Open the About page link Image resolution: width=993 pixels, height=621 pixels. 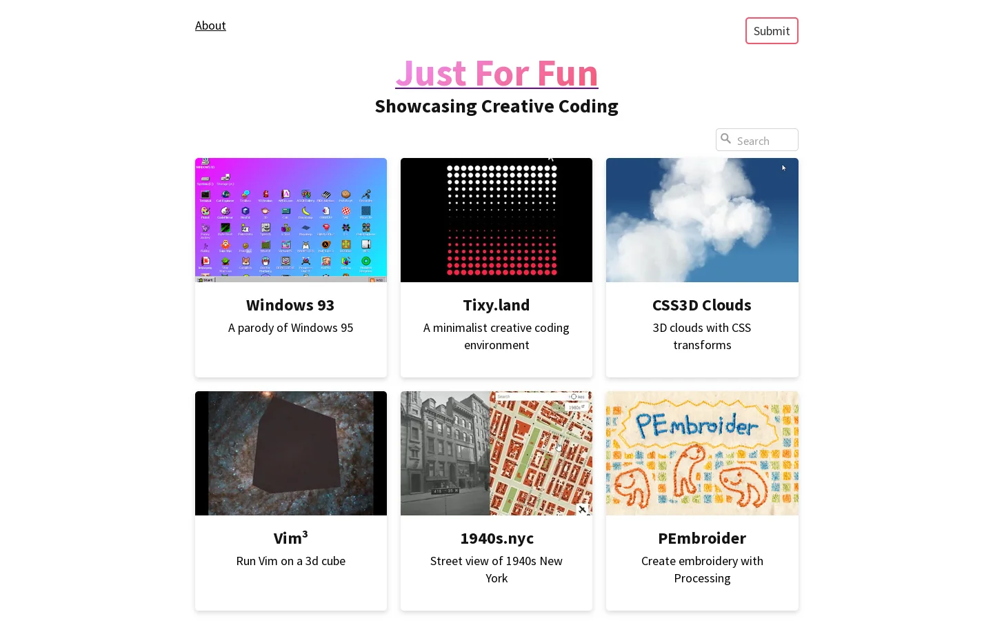210,26
